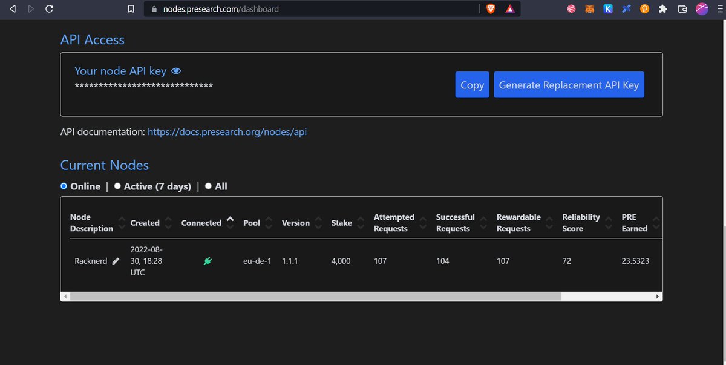Sort by Connected column
Screen dimensions: 726x365
point(230,223)
